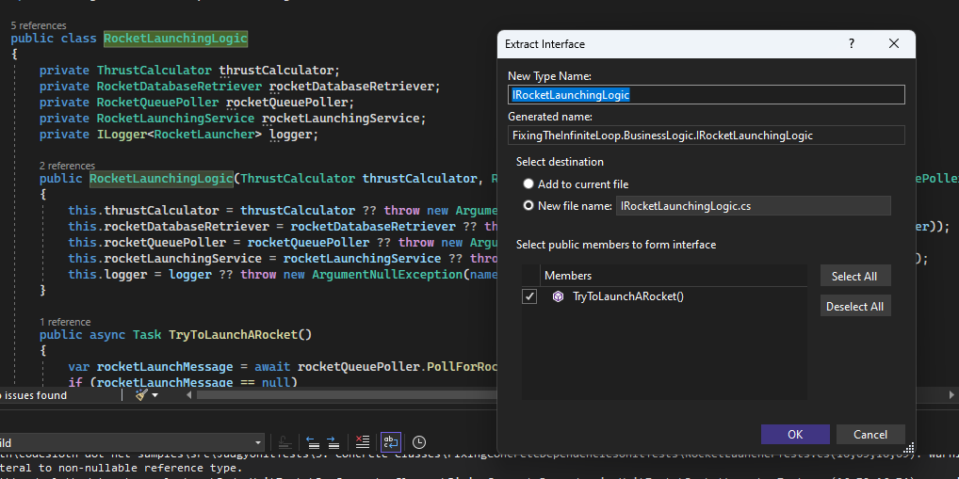Click the dialog resize grip at corner
The image size is (959, 479).
[909, 447]
